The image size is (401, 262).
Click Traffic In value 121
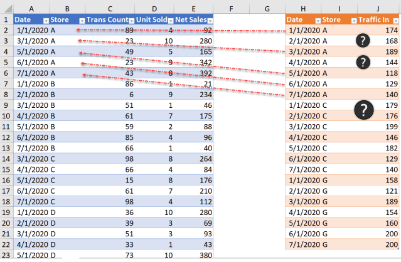click(x=378, y=191)
